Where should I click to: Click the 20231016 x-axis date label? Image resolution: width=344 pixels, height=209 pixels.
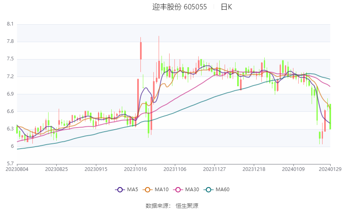[135, 169]
